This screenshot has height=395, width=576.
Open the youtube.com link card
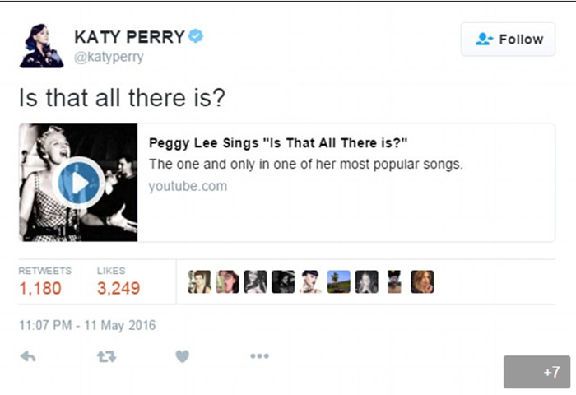pyautogui.click(x=188, y=186)
